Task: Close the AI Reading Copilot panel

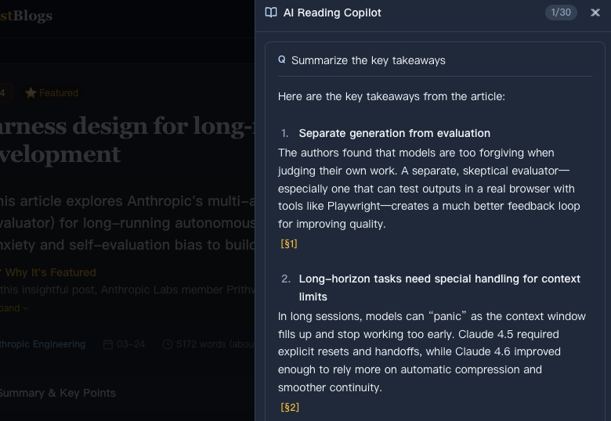Action: 595,13
